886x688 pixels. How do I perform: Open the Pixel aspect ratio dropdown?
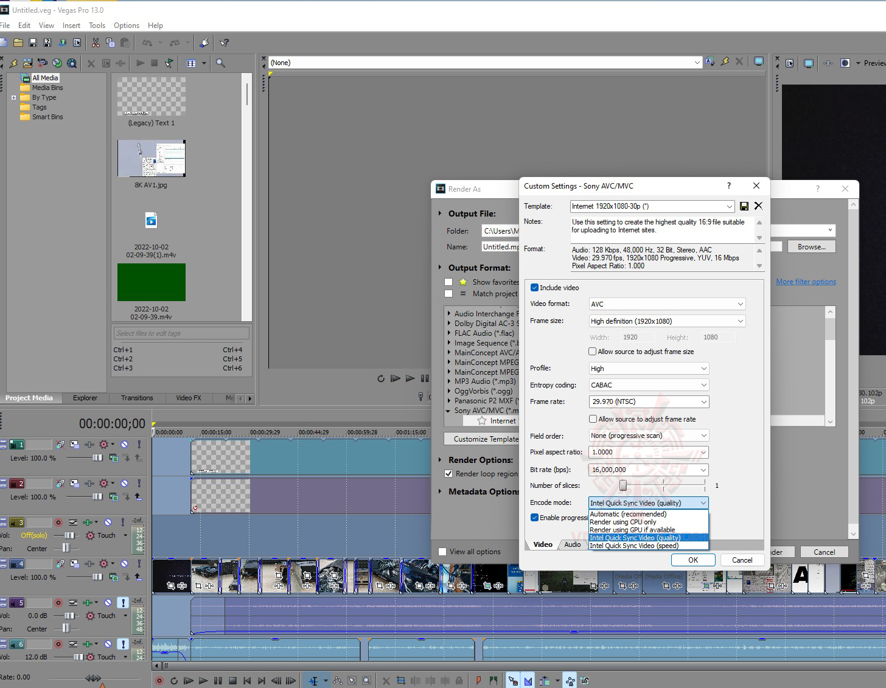pos(649,452)
